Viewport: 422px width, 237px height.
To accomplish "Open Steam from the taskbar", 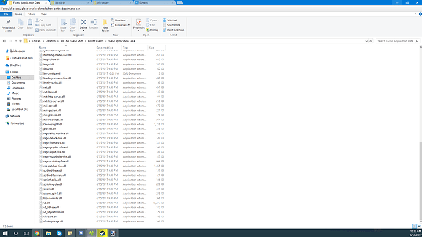I will 102,233.
